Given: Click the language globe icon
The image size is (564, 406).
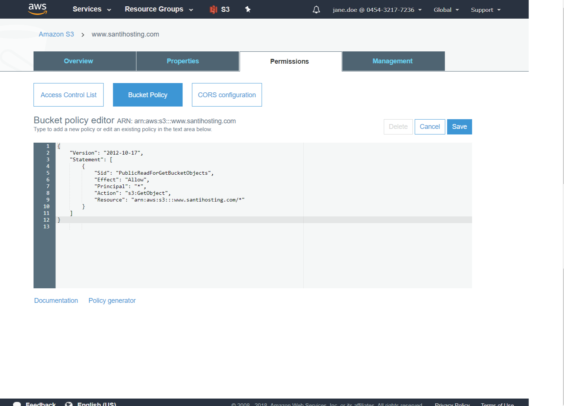Looking at the screenshot, I should click(x=69, y=404).
